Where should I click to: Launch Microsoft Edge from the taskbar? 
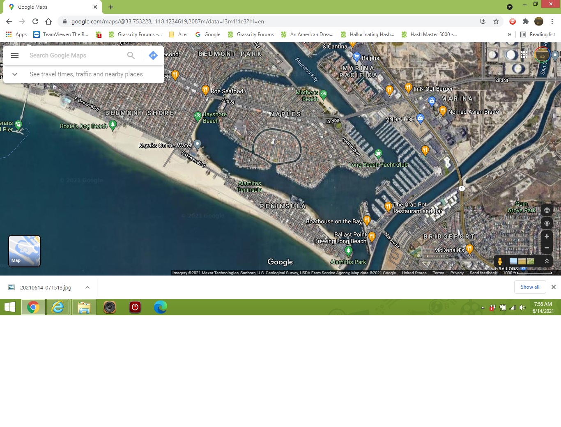click(160, 307)
